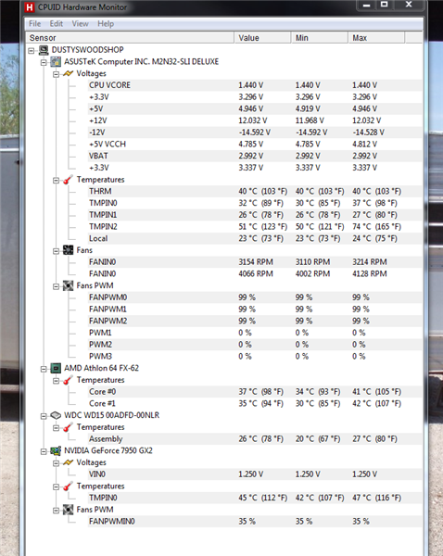Click the motherboard Temperatures thermometer icon
Screen dimensions: 443x556
[68, 180]
